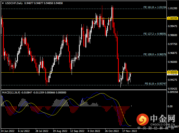Viewport: 179px width, 133px height.
Task: Select the yellow 1.00200 price tag
Action: [173, 18]
